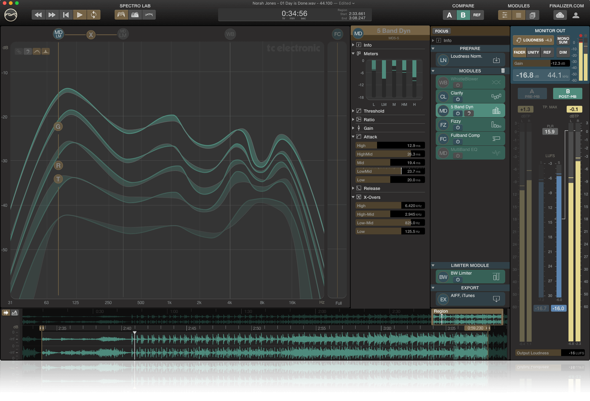Select the WB node in chain
This screenshot has height=401, width=590.
click(x=230, y=34)
